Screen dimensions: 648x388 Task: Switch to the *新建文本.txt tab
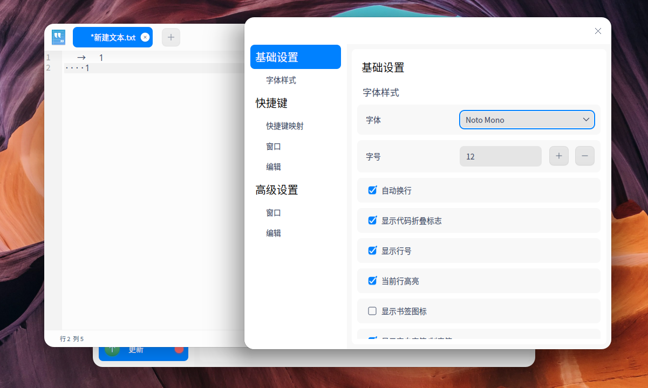point(113,37)
